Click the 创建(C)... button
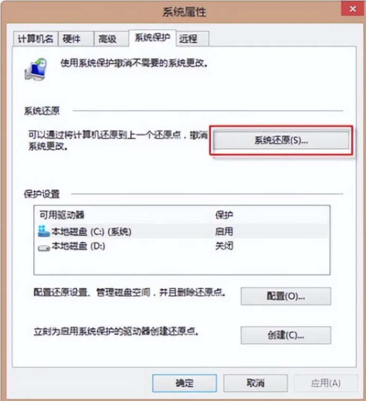 pyautogui.click(x=286, y=335)
